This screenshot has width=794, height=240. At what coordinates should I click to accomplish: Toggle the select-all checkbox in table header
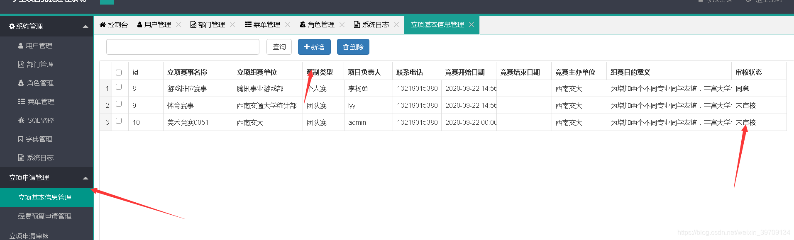coord(119,73)
